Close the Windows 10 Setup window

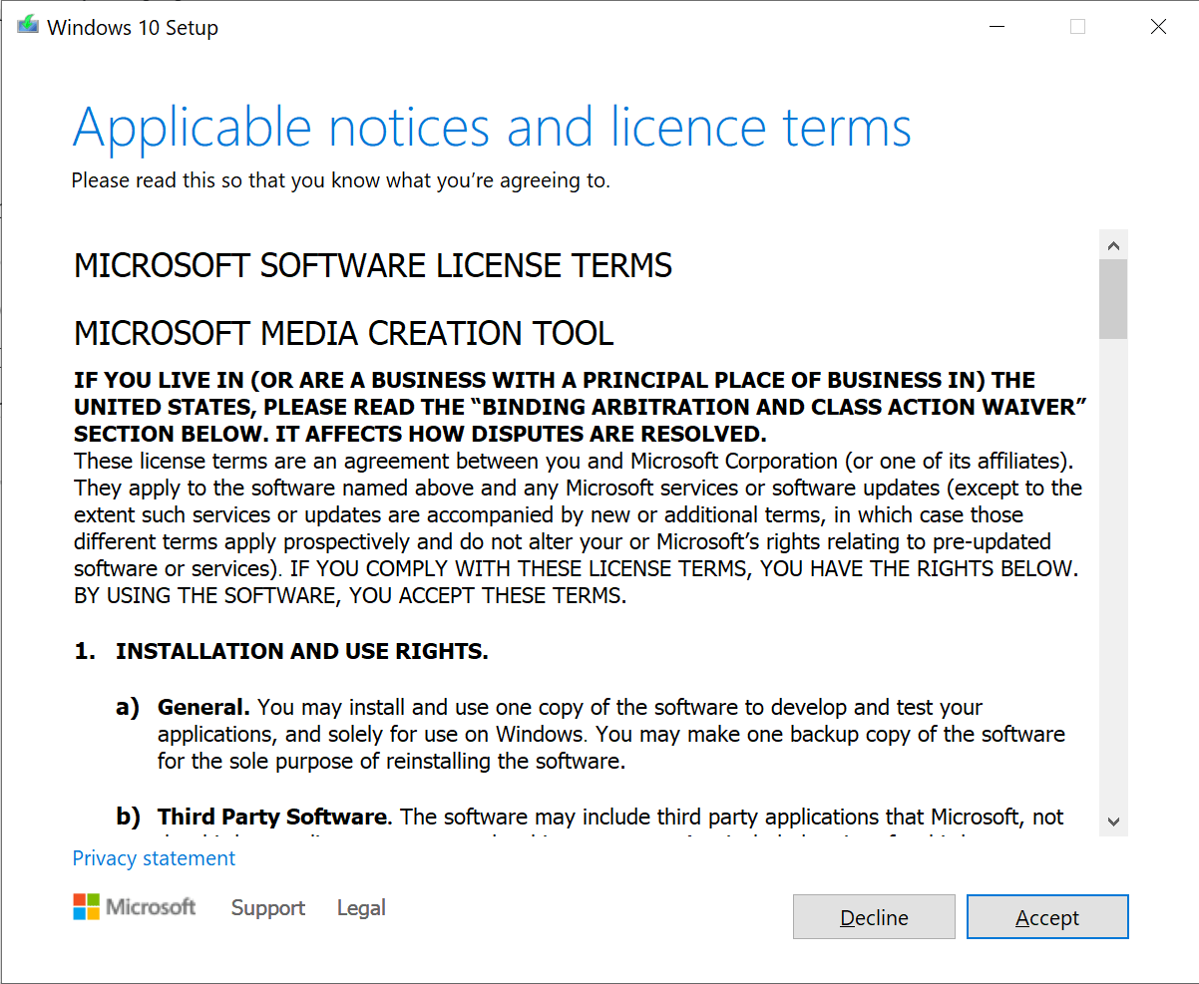tap(1158, 27)
